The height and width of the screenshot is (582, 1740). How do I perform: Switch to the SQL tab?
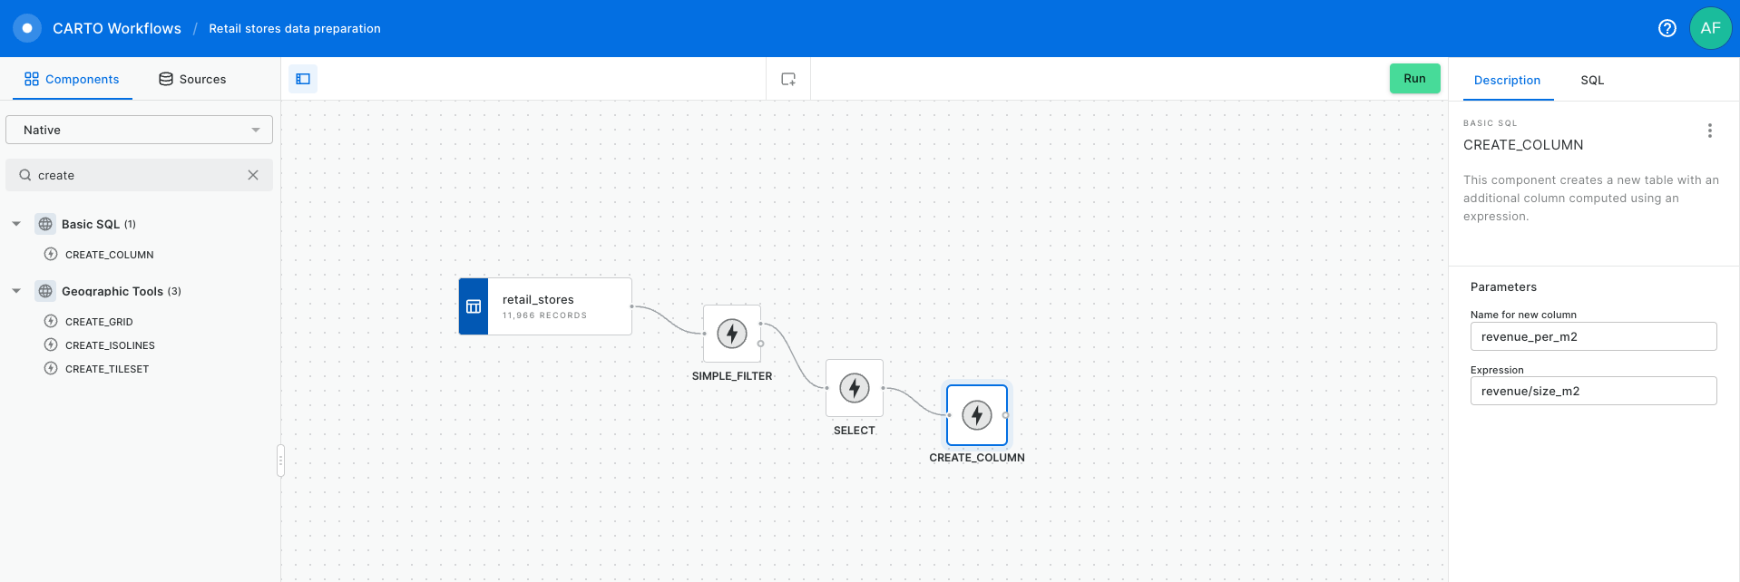click(1591, 80)
